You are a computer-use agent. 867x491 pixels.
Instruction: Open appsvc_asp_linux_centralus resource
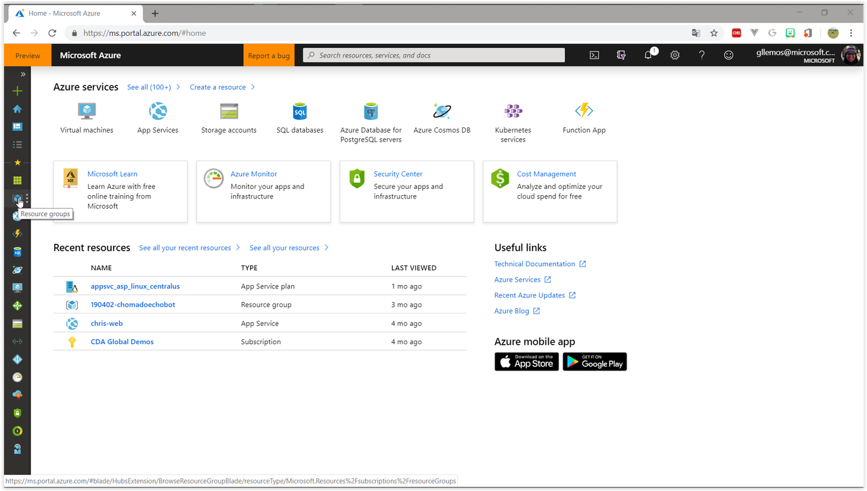(x=135, y=286)
